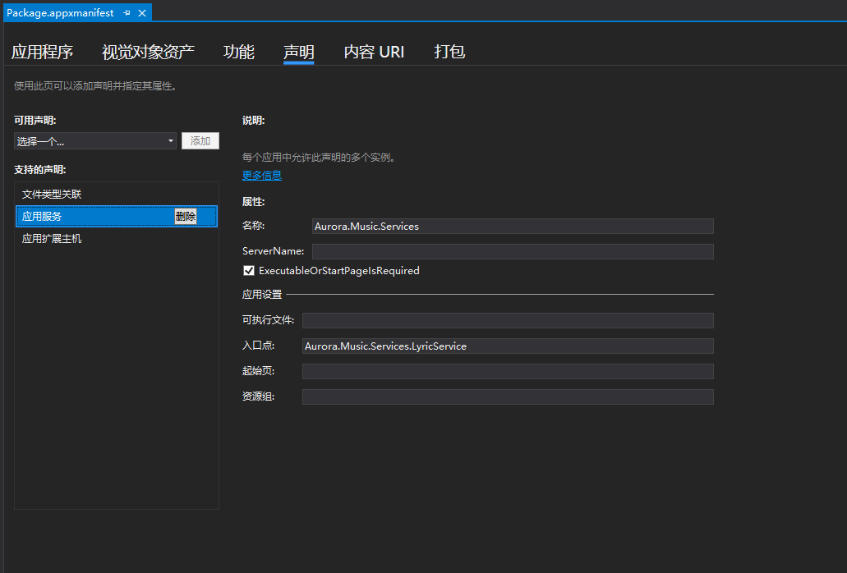Open the 打包 tab

[x=449, y=51]
